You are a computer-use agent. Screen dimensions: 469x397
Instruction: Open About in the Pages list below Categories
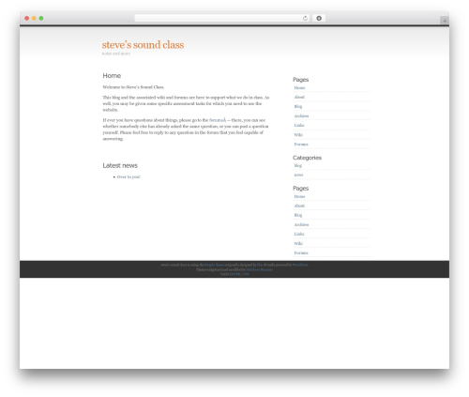click(x=299, y=206)
